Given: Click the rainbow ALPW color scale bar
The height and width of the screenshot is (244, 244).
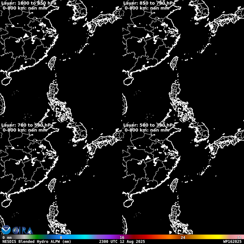Looking at the screenshot, I should pyautogui.click(x=122, y=237).
